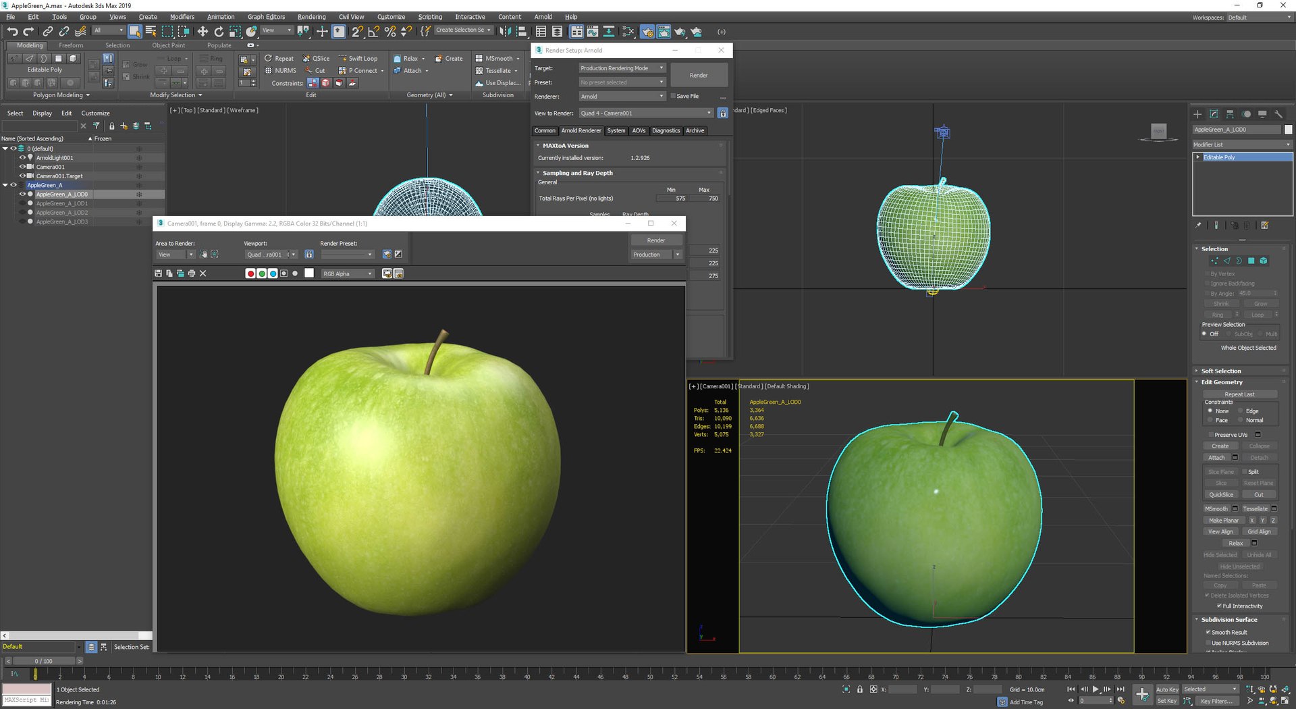Image resolution: width=1296 pixels, height=709 pixels.
Task: Open the Create tab in command panel
Action: tap(1197, 114)
